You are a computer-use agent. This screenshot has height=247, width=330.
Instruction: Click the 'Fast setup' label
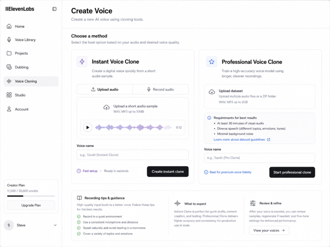coord(90,171)
